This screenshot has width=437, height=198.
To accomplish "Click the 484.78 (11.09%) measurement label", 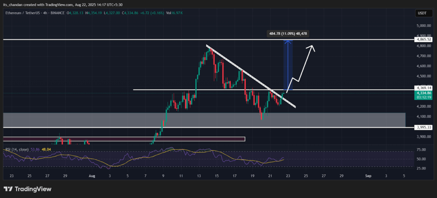I will (x=288, y=34).
